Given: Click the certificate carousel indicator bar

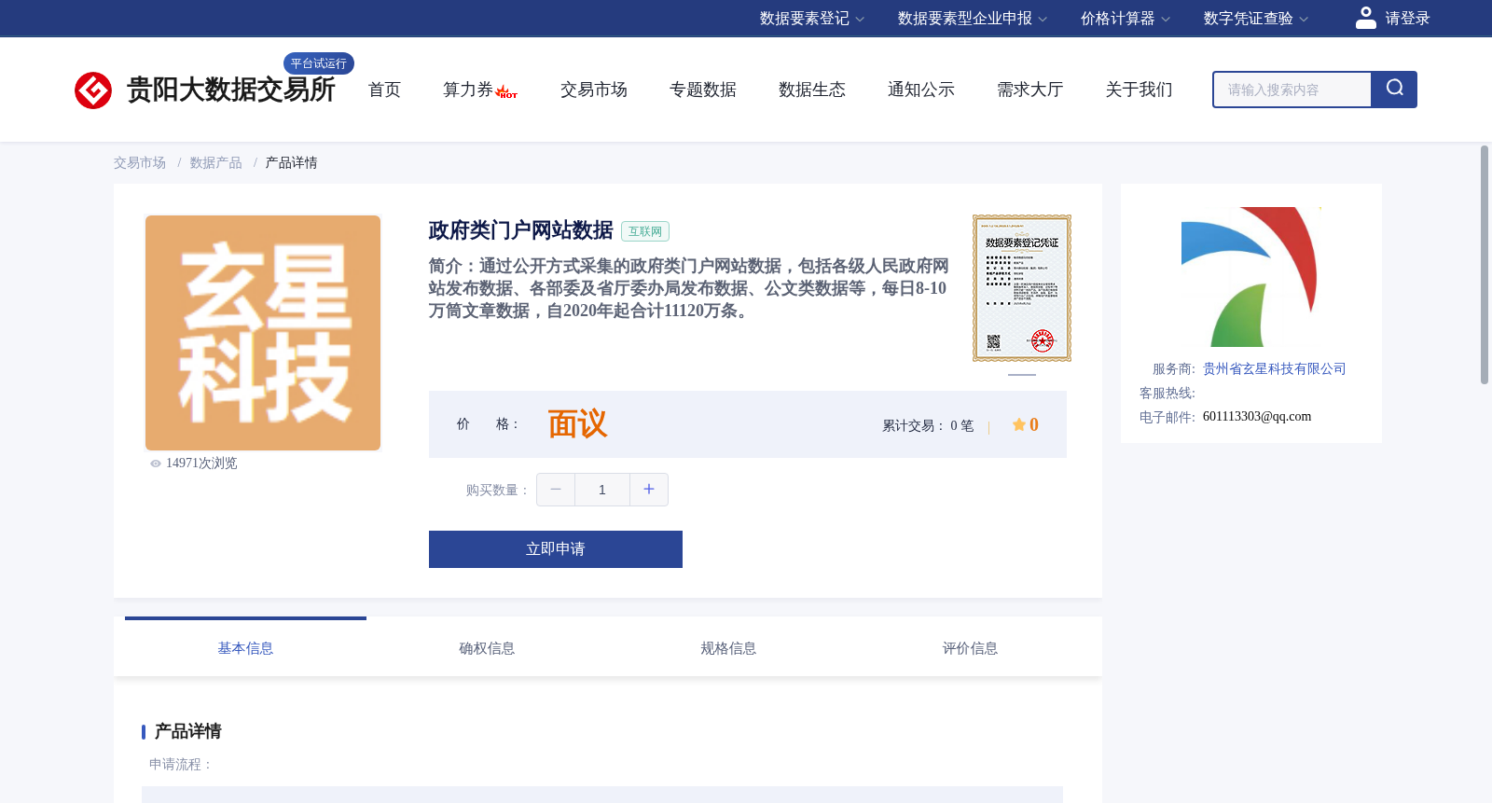Looking at the screenshot, I should [1022, 375].
